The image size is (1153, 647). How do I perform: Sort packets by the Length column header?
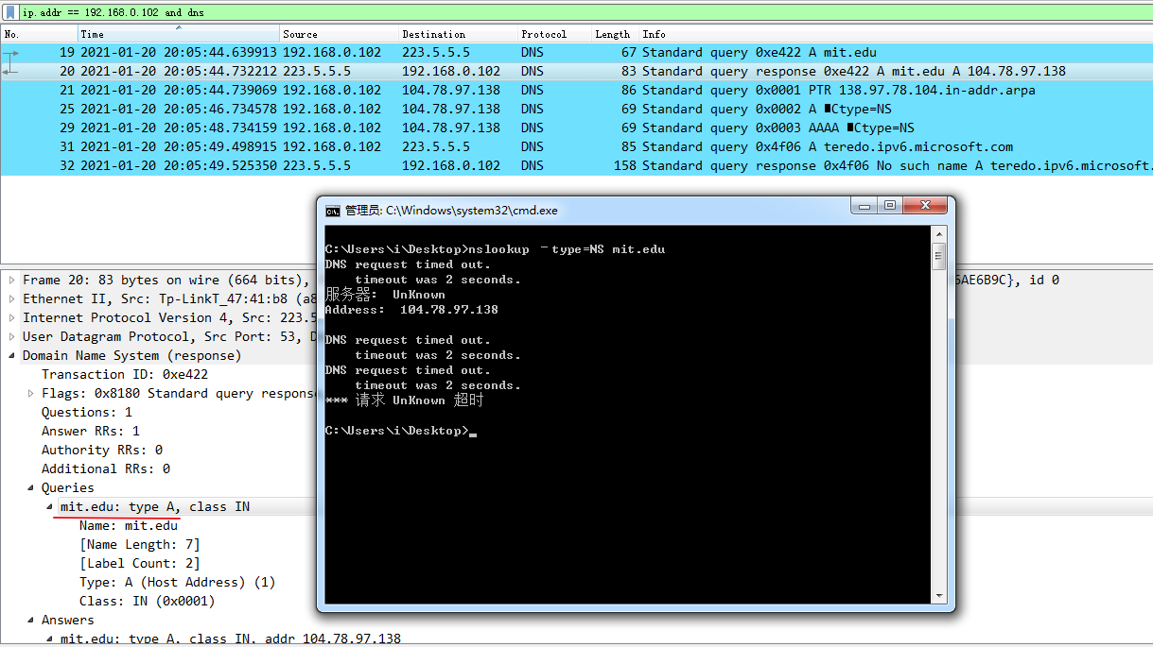tap(616, 34)
